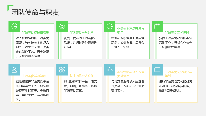The width and height of the screenshot is (206, 116).
Task: Click the green corner bracket beside the title
Action: (x=10, y=7)
